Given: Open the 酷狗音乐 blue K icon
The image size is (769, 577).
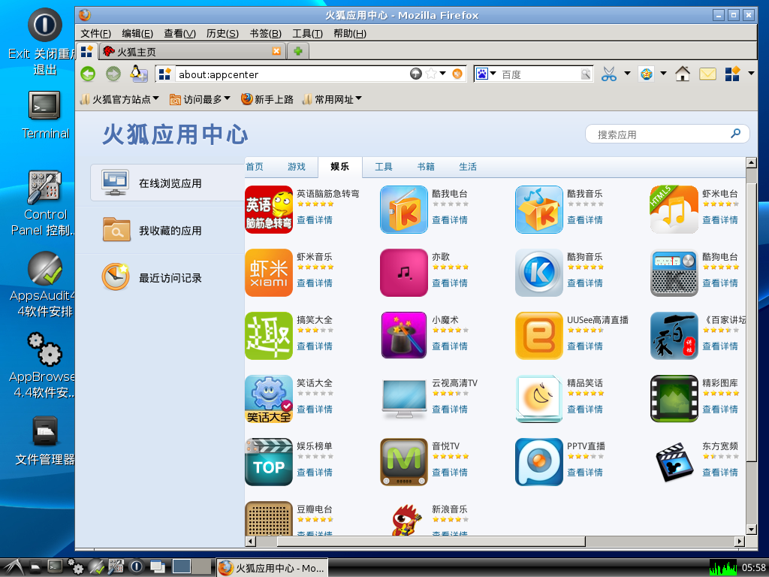Looking at the screenshot, I should point(539,273).
